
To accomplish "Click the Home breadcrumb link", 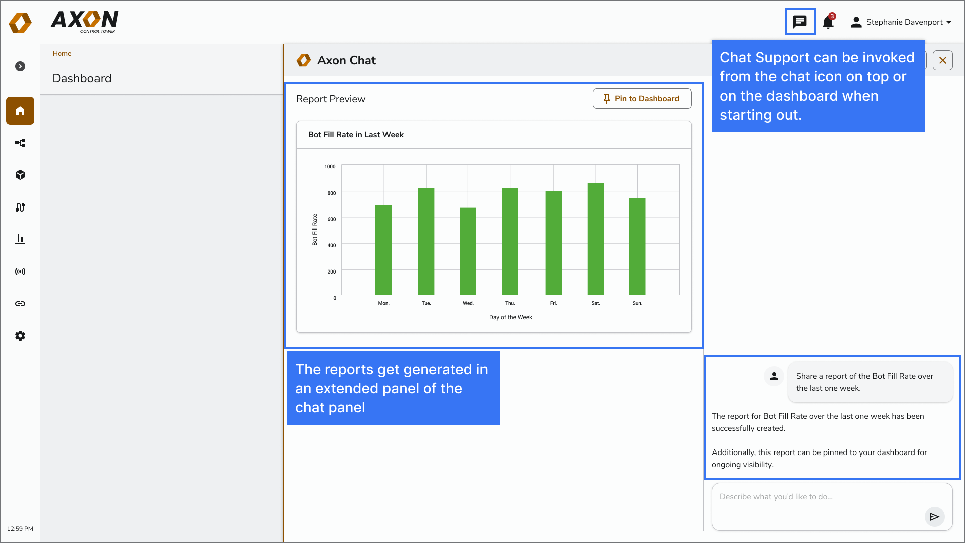I will [x=62, y=53].
